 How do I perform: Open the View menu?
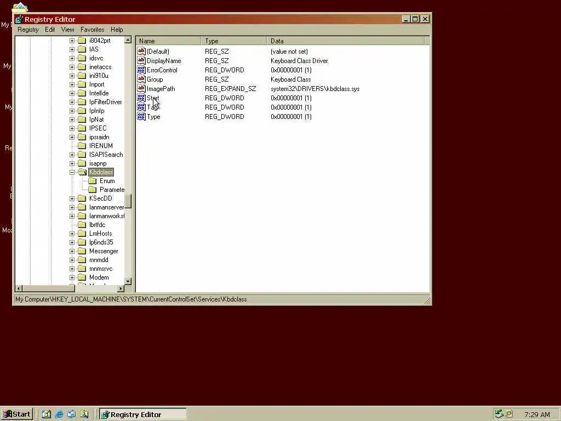(x=67, y=30)
